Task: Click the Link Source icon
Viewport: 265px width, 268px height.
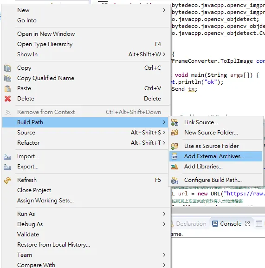Action: [x=175, y=122]
